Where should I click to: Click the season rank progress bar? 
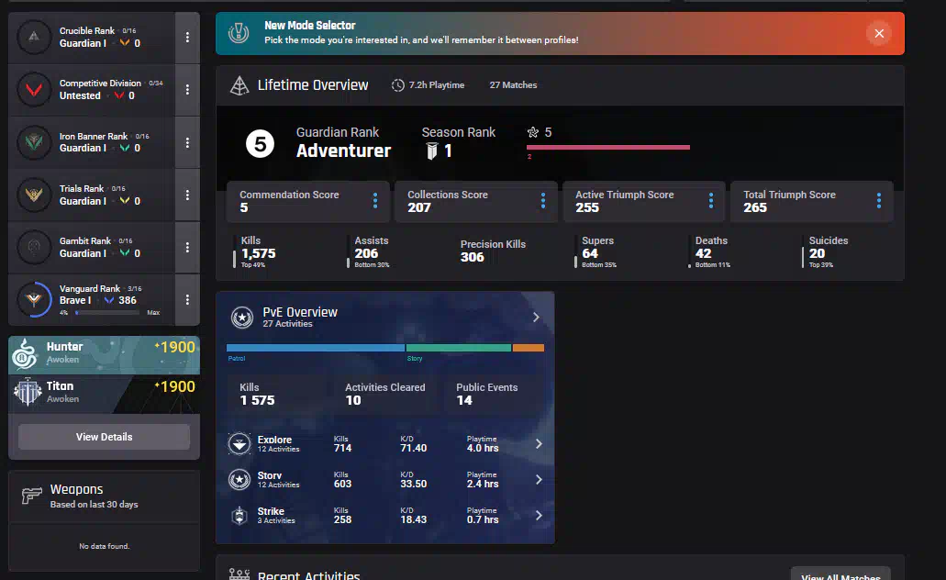coord(608,147)
